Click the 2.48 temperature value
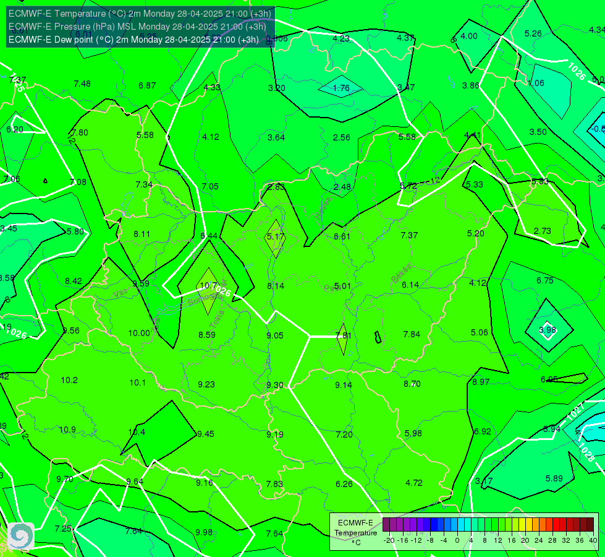Viewport: 605px width, 557px height. [342, 187]
